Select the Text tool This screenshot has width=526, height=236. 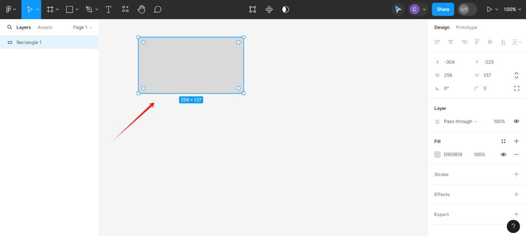tap(108, 9)
